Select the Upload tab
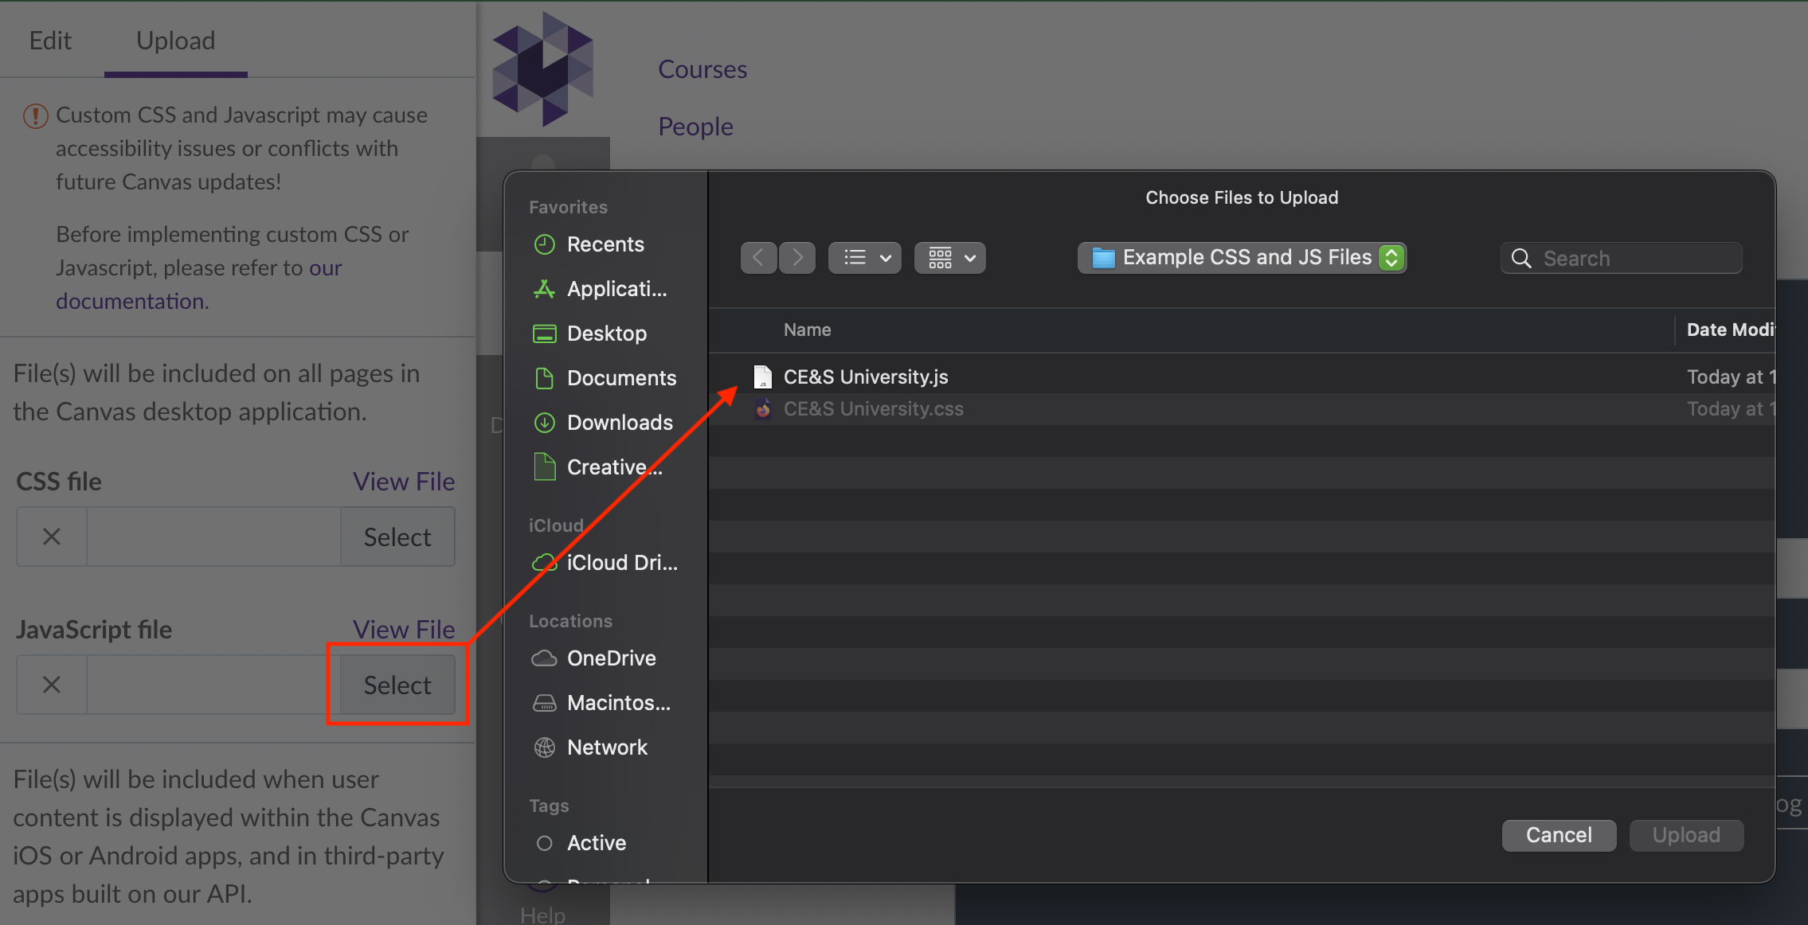Viewport: 1808px width, 925px height. (x=175, y=40)
